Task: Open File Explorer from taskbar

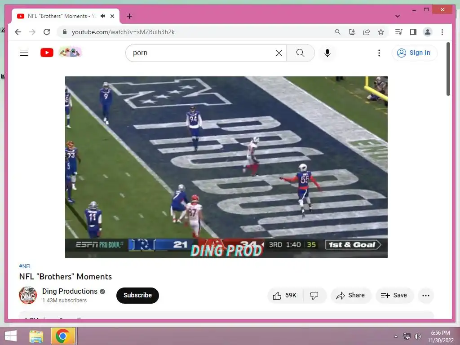Action: (x=36, y=336)
